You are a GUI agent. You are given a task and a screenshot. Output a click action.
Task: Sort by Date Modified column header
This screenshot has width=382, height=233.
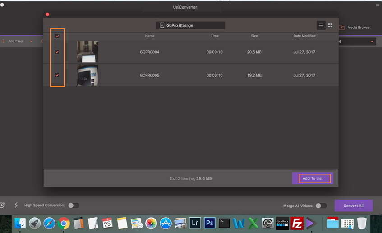(x=304, y=36)
